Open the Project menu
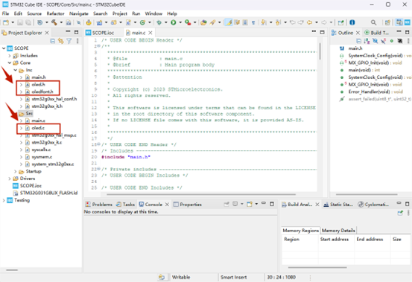The width and height of the screenshot is (412, 282). click(119, 13)
